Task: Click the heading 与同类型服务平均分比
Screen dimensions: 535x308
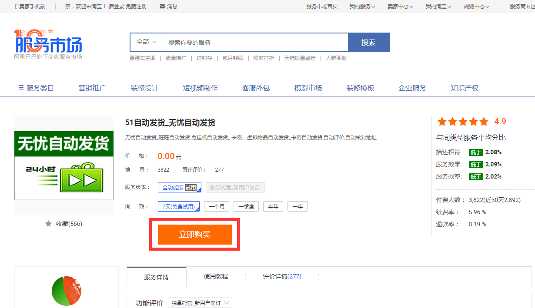Action: click(x=471, y=138)
